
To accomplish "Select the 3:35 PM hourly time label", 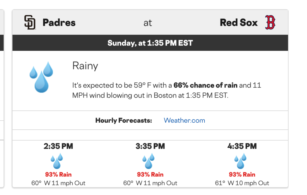I will (150, 146).
